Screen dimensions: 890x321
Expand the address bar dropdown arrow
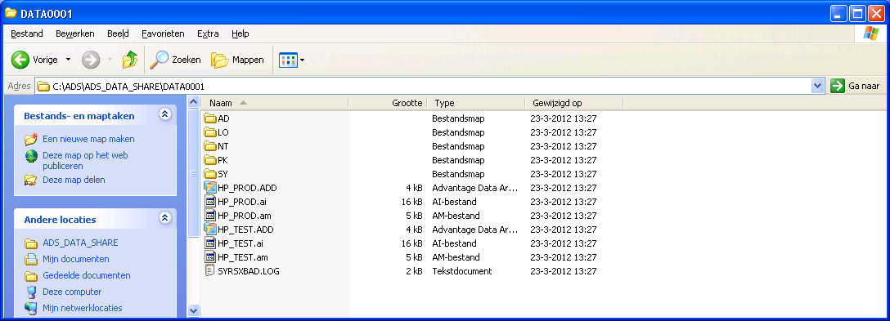coord(817,87)
